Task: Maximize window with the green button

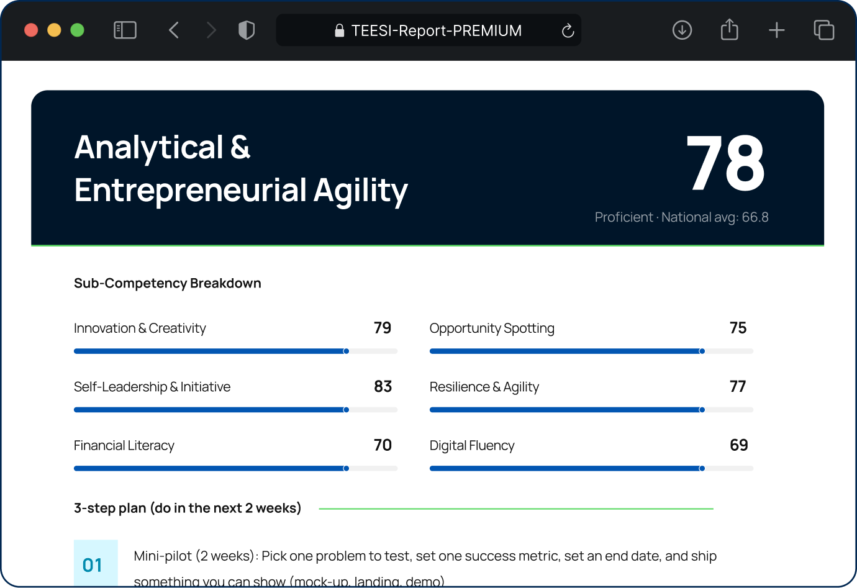Action: point(77,30)
